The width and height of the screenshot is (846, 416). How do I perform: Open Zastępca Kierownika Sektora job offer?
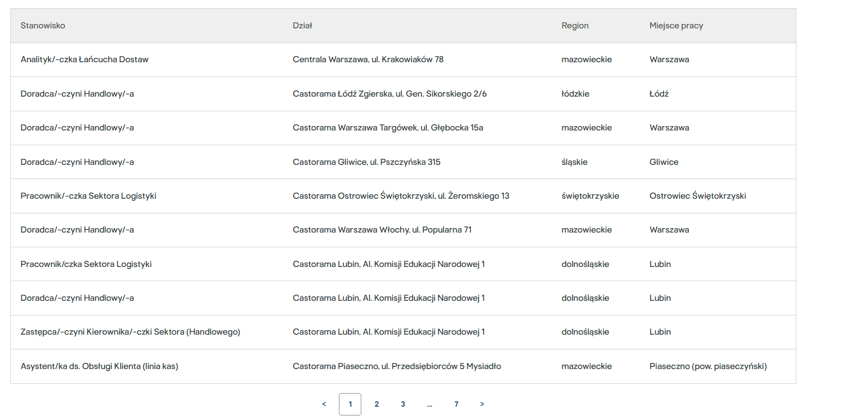[x=130, y=332]
